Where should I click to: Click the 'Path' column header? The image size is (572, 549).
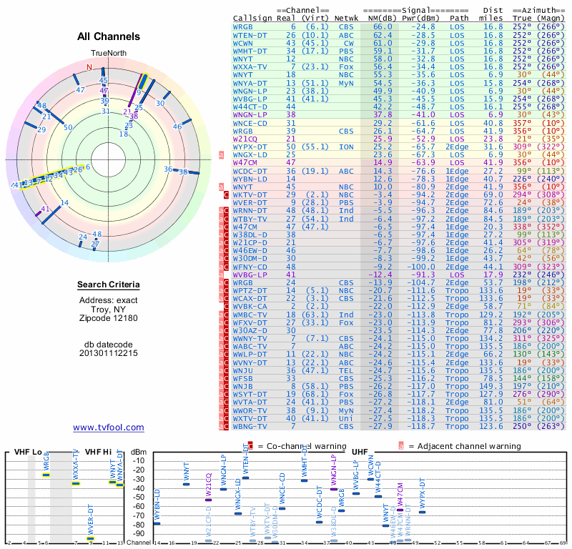point(459,19)
